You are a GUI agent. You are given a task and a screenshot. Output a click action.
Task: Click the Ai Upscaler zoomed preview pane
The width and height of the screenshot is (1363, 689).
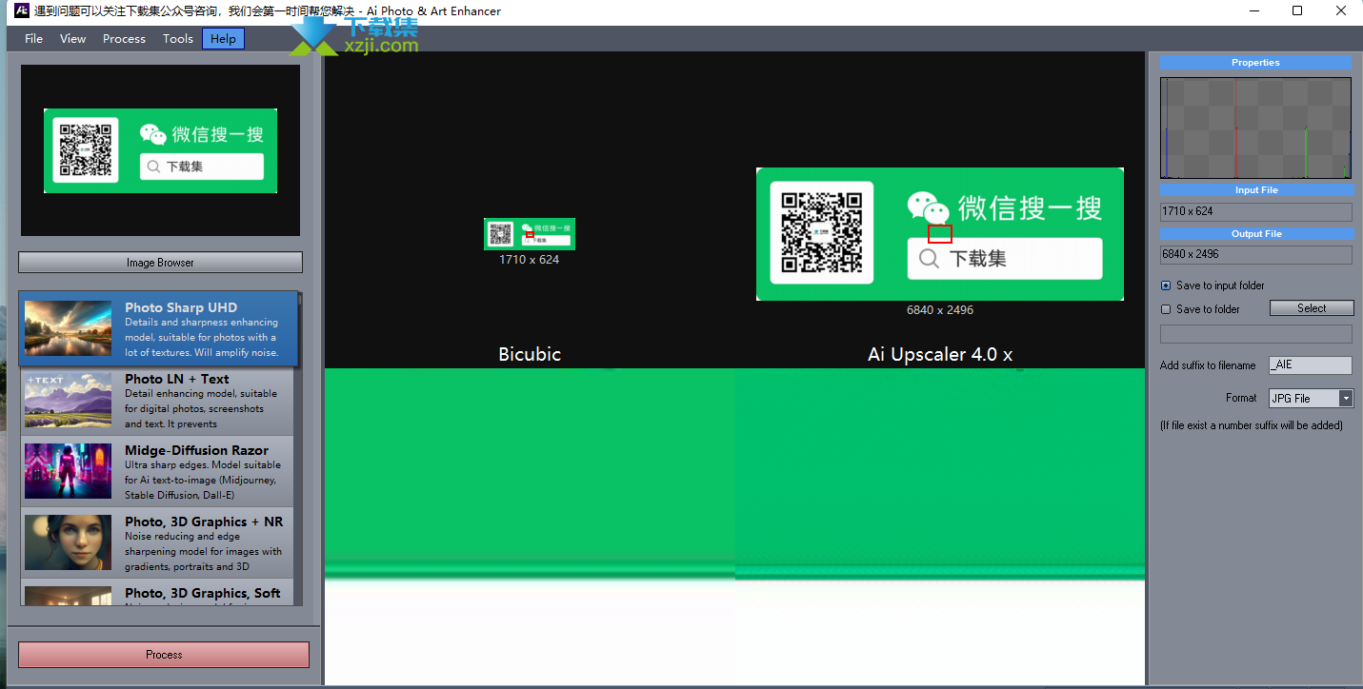click(x=940, y=526)
